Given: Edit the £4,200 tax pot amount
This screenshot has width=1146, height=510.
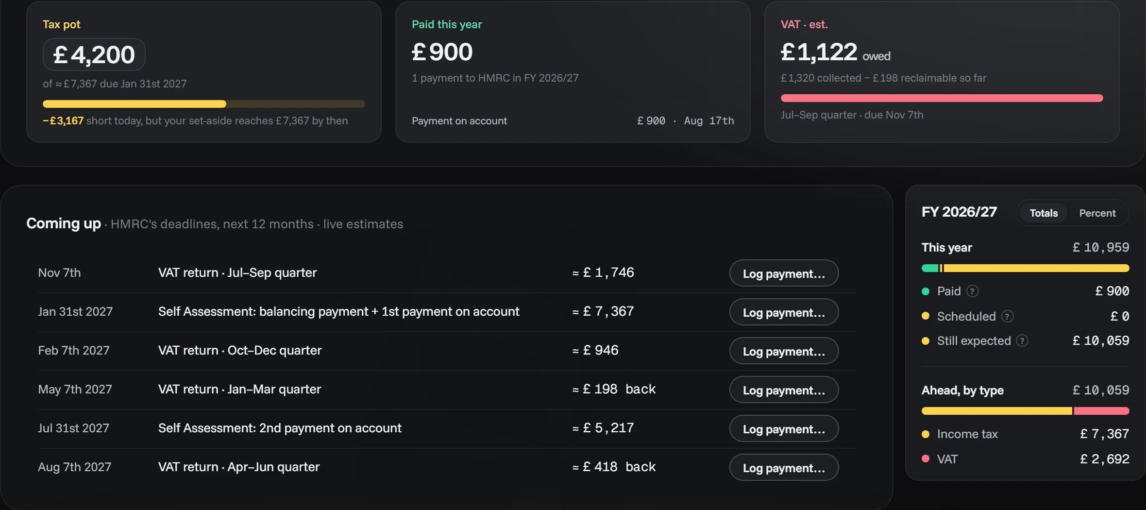Looking at the screenshot, I should tap(94, 54).
